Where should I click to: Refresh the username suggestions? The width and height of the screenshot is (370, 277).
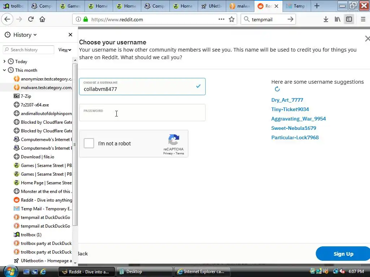(277, 89)
